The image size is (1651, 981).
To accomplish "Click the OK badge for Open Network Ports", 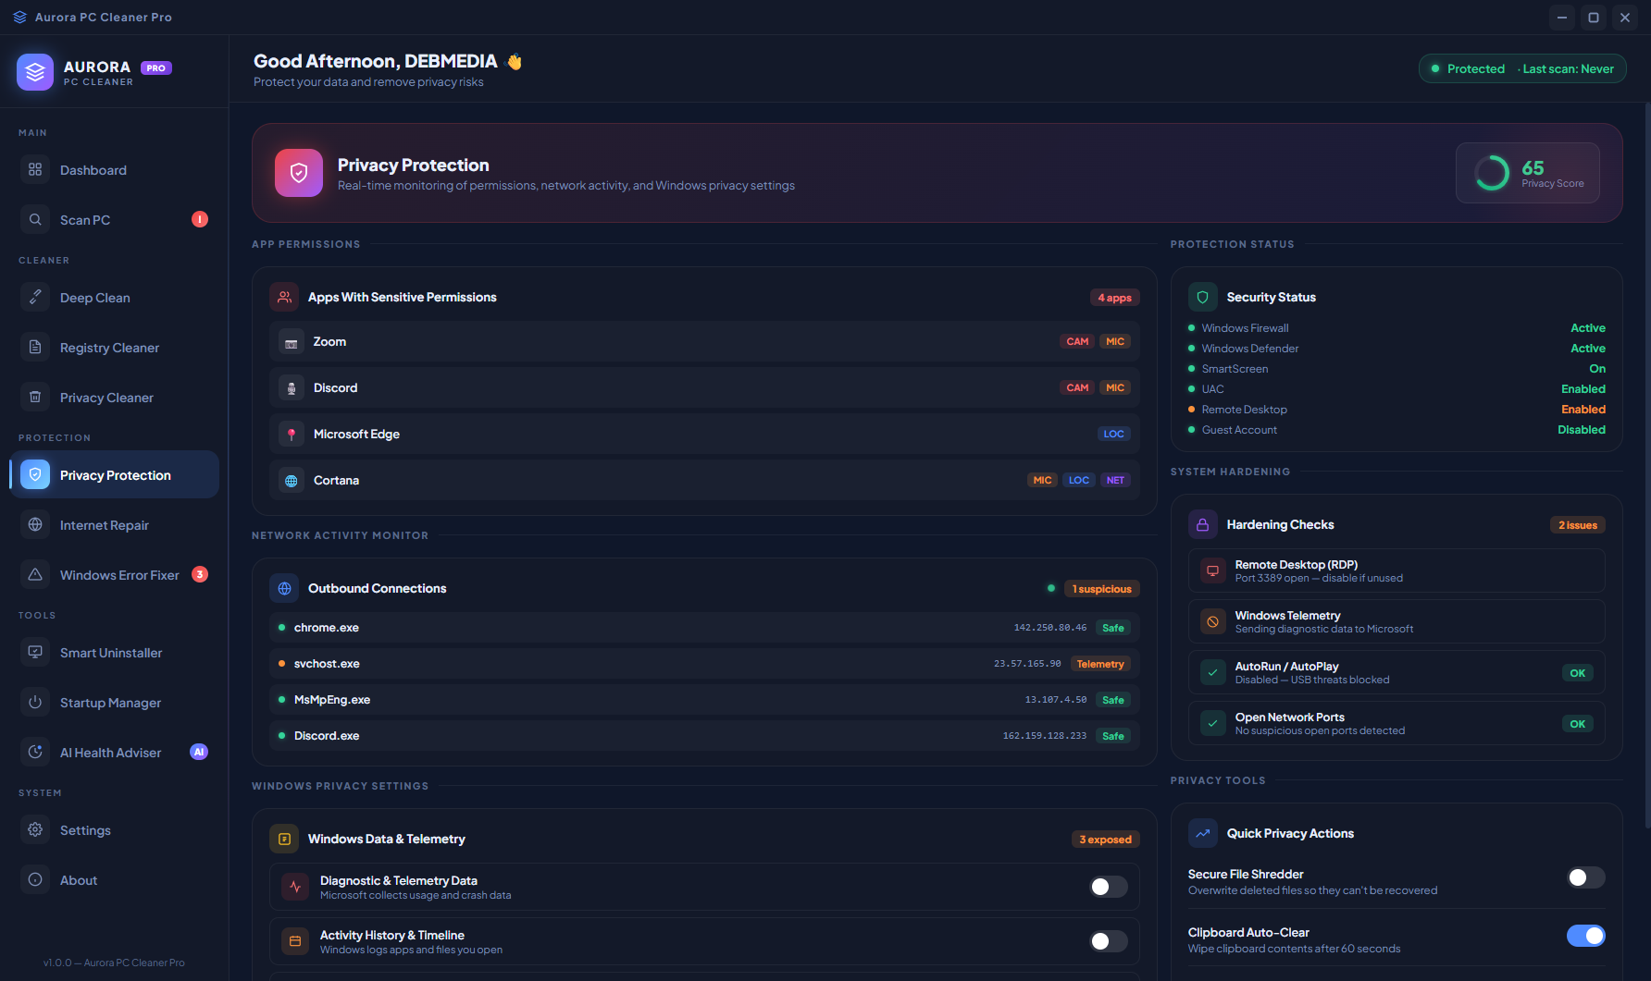I will (x=1578, y=724).
